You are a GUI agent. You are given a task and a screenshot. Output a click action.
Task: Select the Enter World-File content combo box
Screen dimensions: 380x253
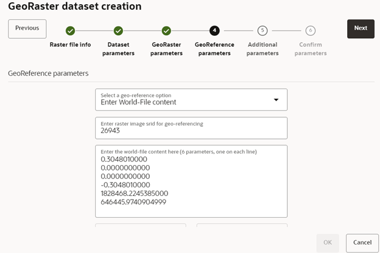click(191, 100)
